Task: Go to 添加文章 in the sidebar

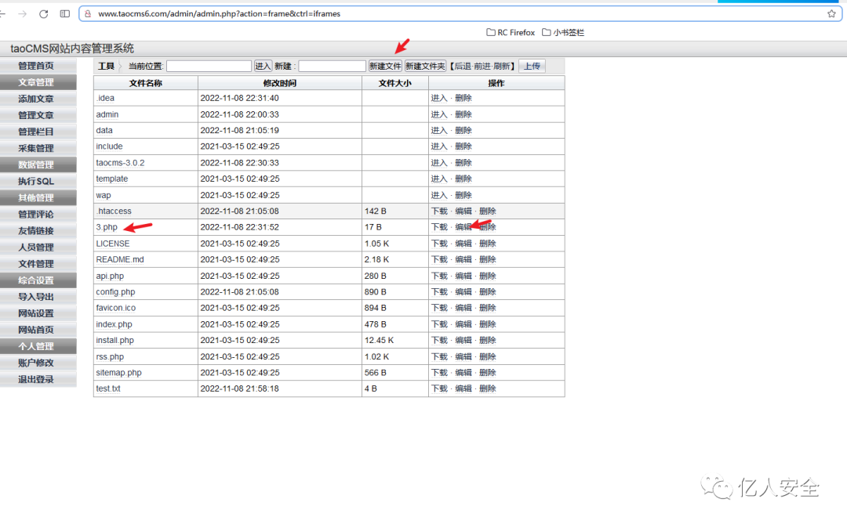Action: click(x=36, y=99)
